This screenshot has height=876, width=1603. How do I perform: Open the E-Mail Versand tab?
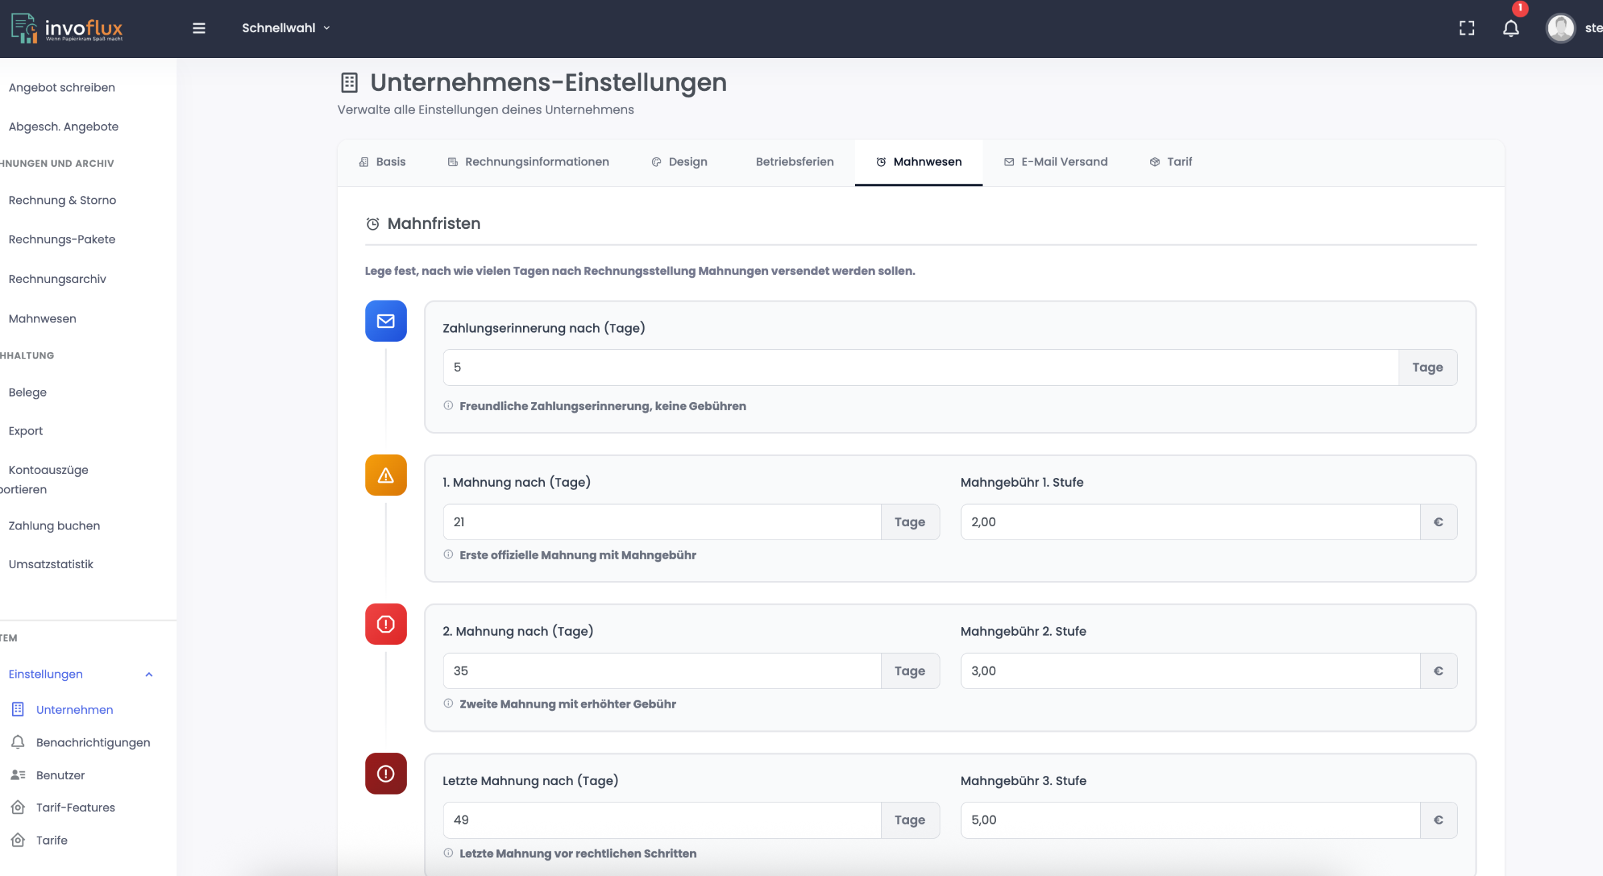(1055, 162)
